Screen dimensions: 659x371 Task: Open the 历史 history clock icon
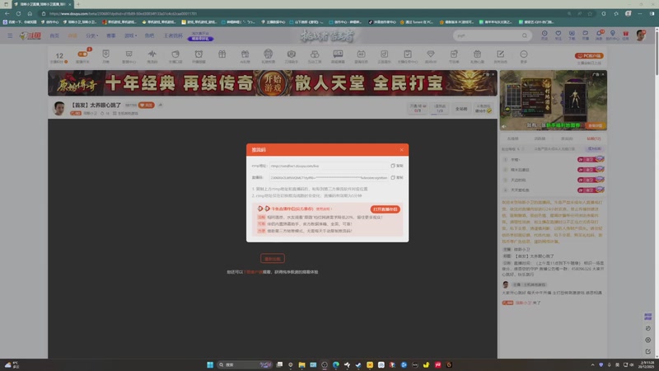coord(544,35)
